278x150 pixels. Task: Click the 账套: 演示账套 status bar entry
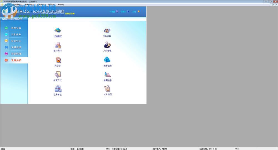click(77, 149)
